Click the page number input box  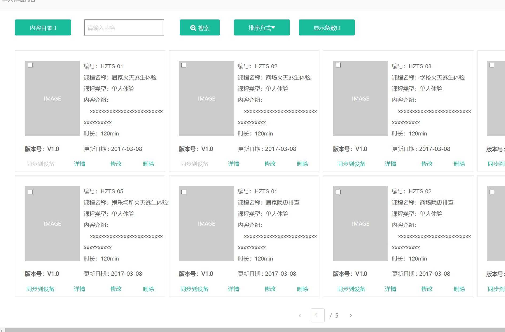pos(317,315)
